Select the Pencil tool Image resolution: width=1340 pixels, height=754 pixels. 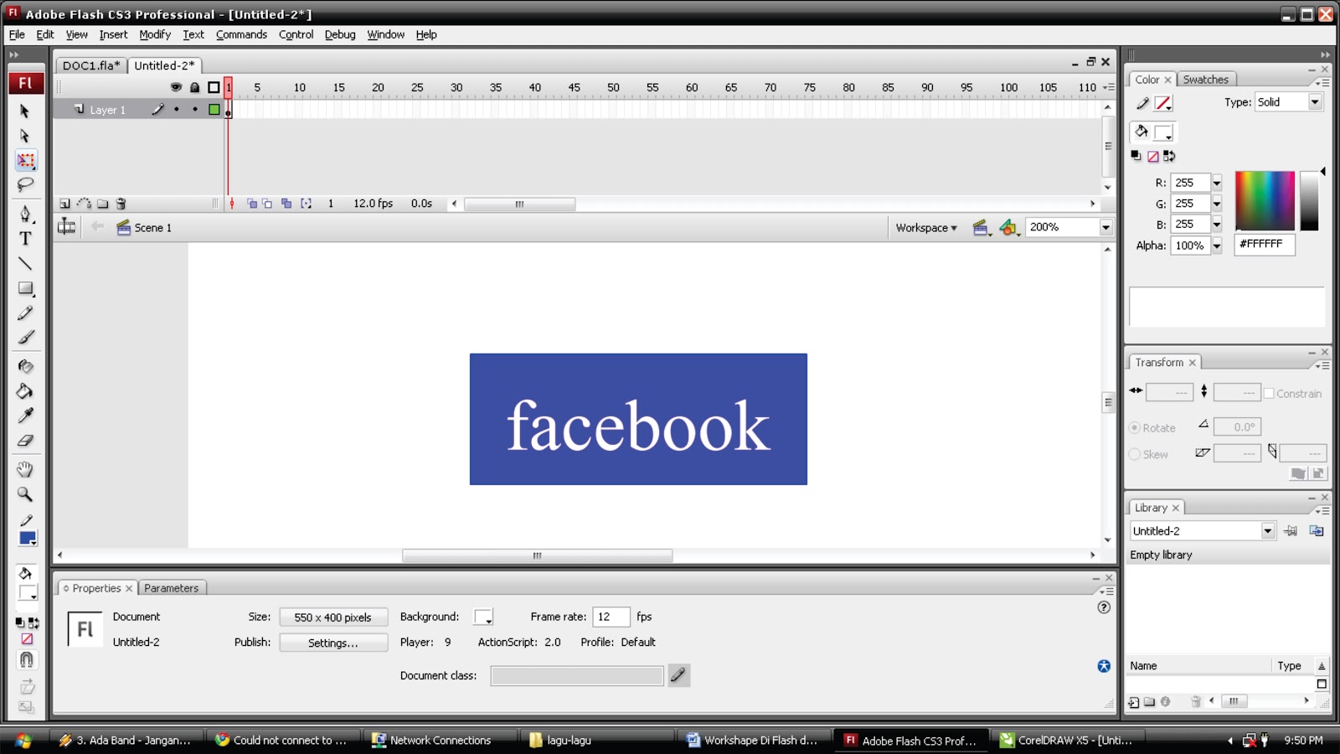tap(25, 312)
